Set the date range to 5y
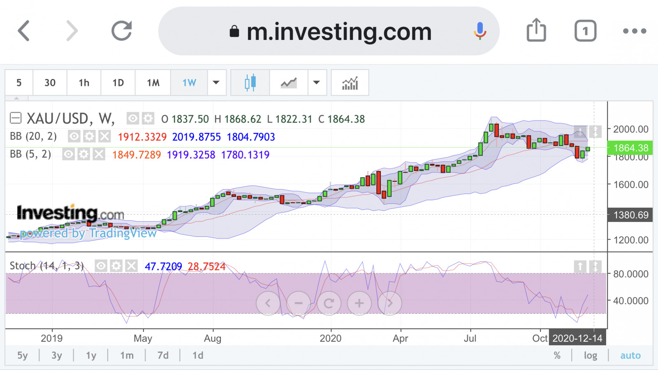658x370 pixels. [23, 356]
